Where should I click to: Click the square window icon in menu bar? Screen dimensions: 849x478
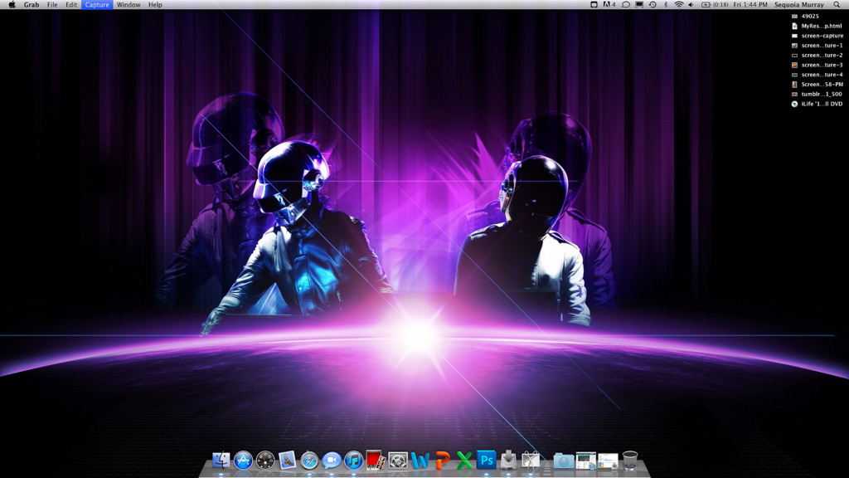click(x=594, y=4)
